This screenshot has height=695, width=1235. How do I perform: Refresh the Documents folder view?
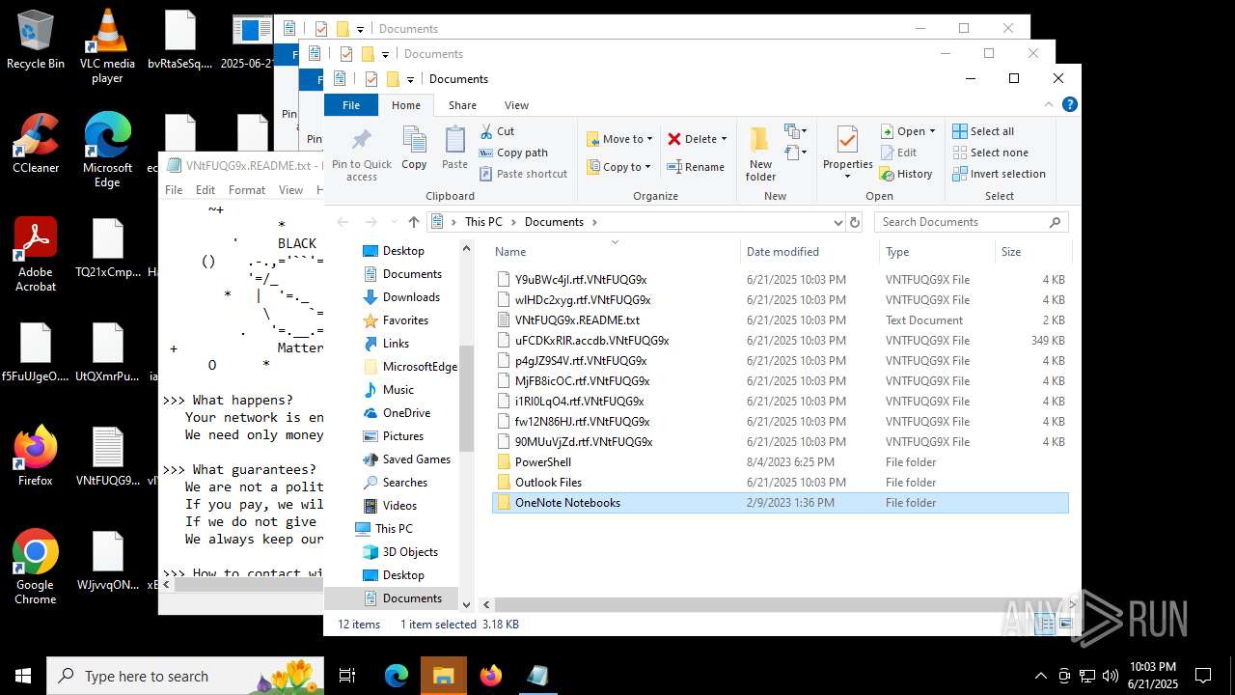click(854, 222)
